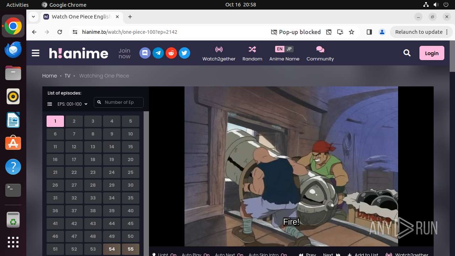
Task: Open Thunderbird from the dock
Action: 13,49
